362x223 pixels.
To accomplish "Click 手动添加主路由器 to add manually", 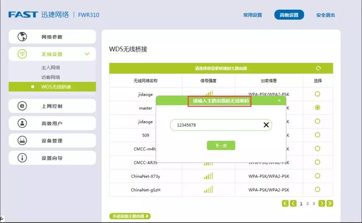I will [130, 216].
